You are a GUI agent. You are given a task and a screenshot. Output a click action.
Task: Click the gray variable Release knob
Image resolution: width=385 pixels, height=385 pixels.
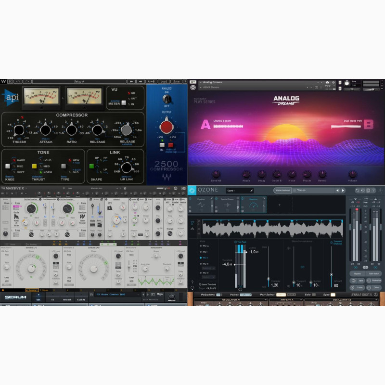click(x=127, y=129)
